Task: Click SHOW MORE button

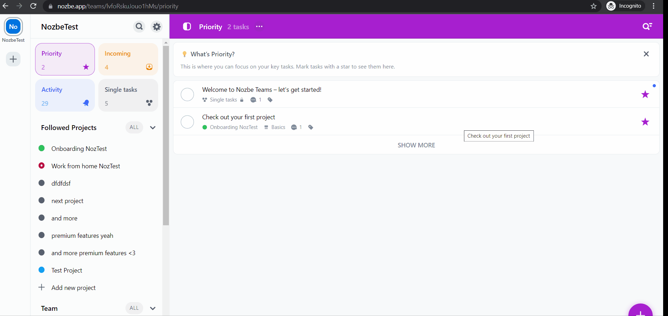Action: point(416,145)
